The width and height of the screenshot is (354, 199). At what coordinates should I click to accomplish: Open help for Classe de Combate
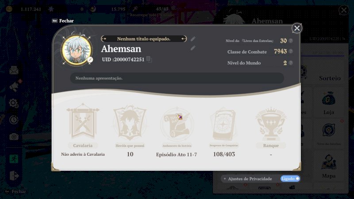click(x=291, y=51)
